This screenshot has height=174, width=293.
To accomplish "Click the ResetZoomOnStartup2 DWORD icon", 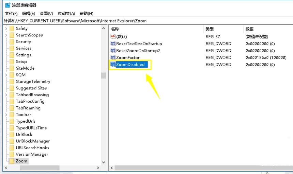I will point(113,51).
